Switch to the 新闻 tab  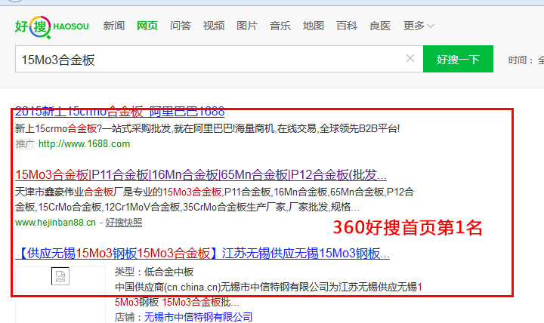tap(114, 26)
